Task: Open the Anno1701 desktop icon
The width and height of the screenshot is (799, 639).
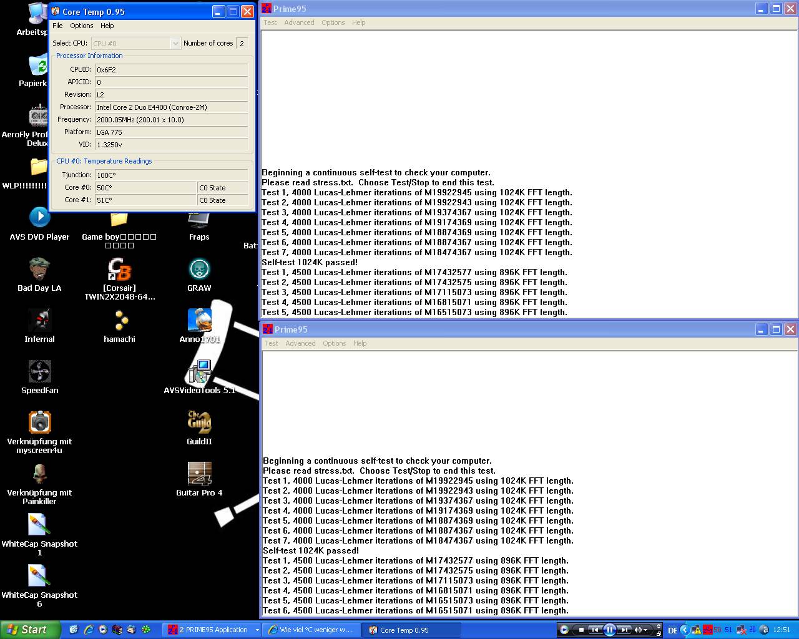Action: [x=199, y=320]
